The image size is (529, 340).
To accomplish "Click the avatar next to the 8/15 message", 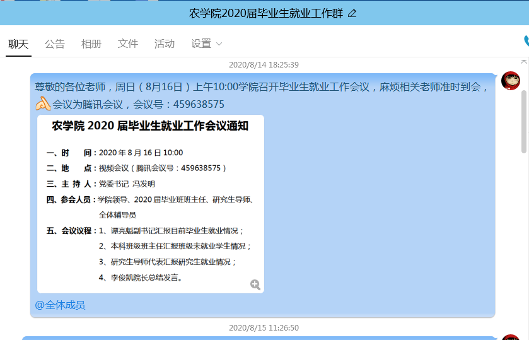I will point(510,337).
